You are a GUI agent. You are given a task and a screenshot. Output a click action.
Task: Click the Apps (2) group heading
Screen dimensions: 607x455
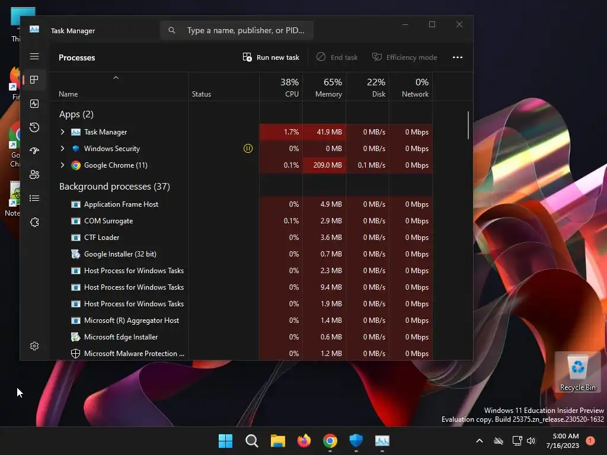pyautogui.click(x=76, y=114)
